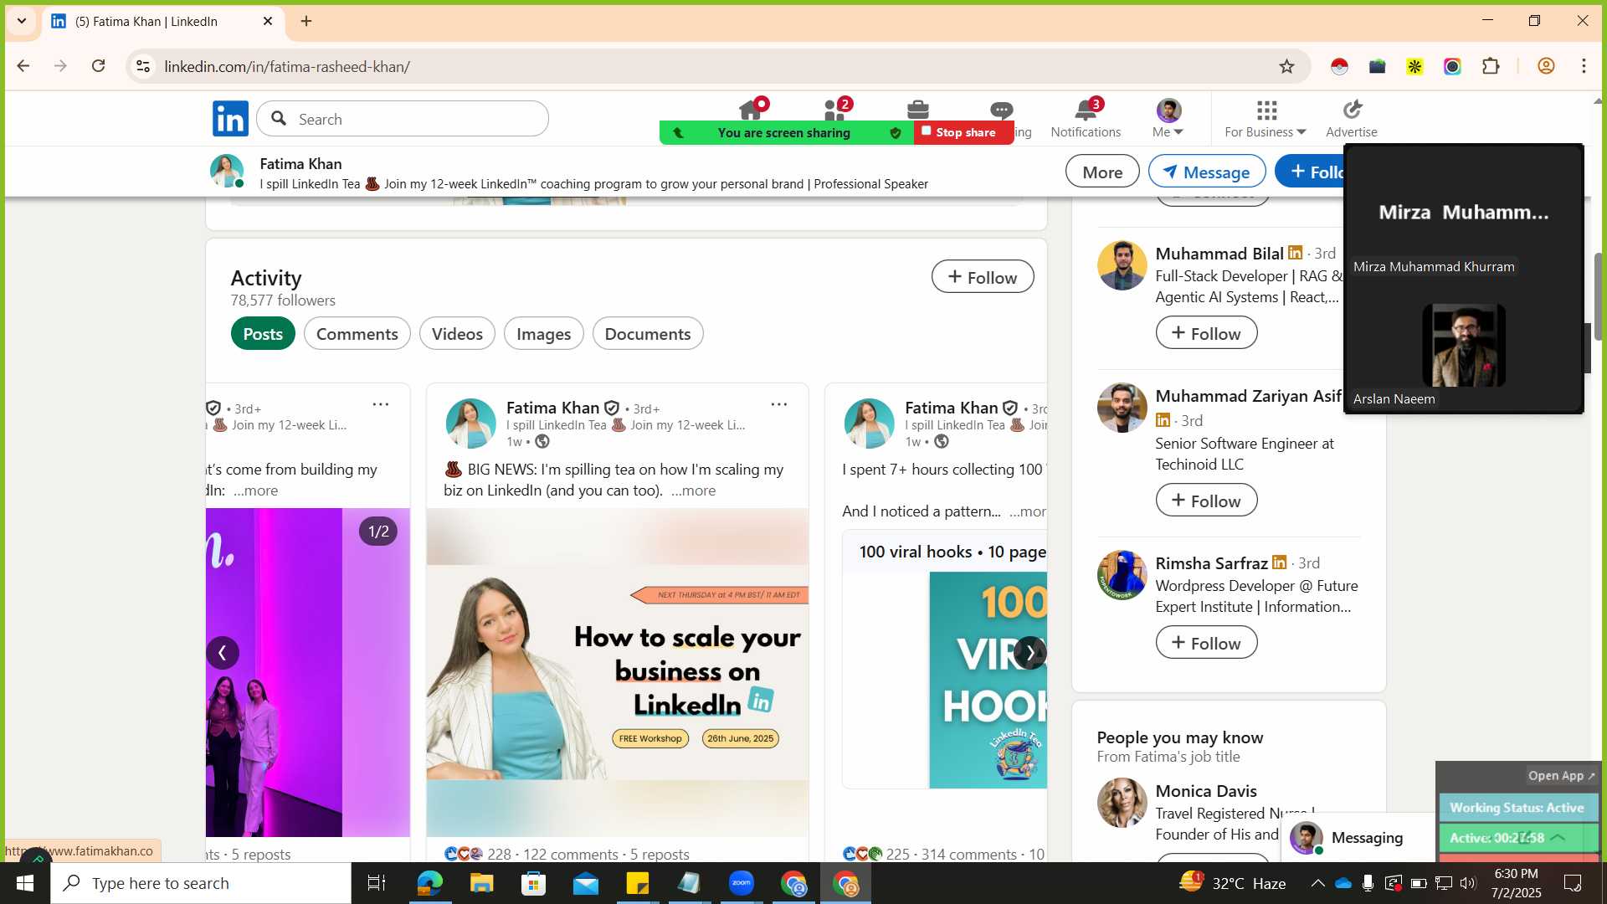Click the Windows taskbar search box
Screen dimensions: 1607x904
point(201,883)
